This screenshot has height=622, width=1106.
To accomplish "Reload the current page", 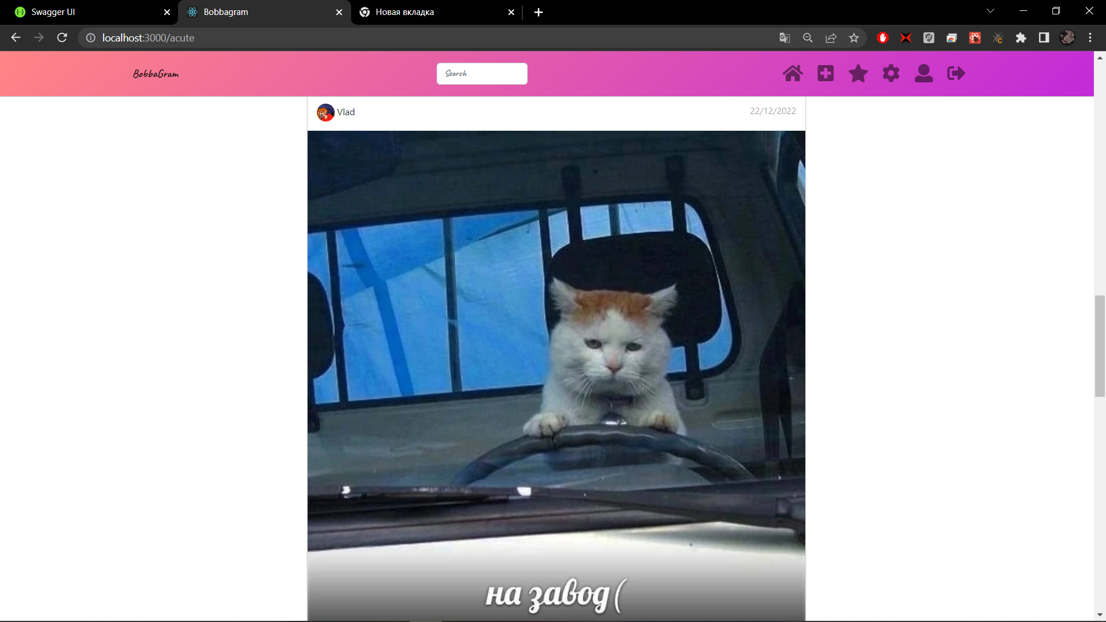I will pyautogui.click(x=62, y=37).
